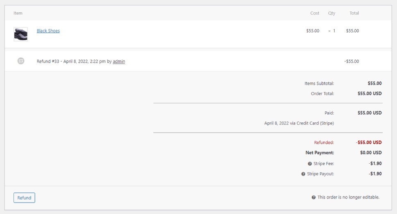Click the Stripe Fee help tooltip icon
397x214 pixels.
tap(310, 164)
